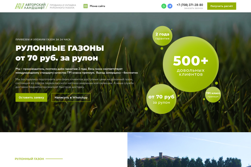Click the Рулонный газон section label
This screenshot has width=251, height=167.
click(29, 159)
